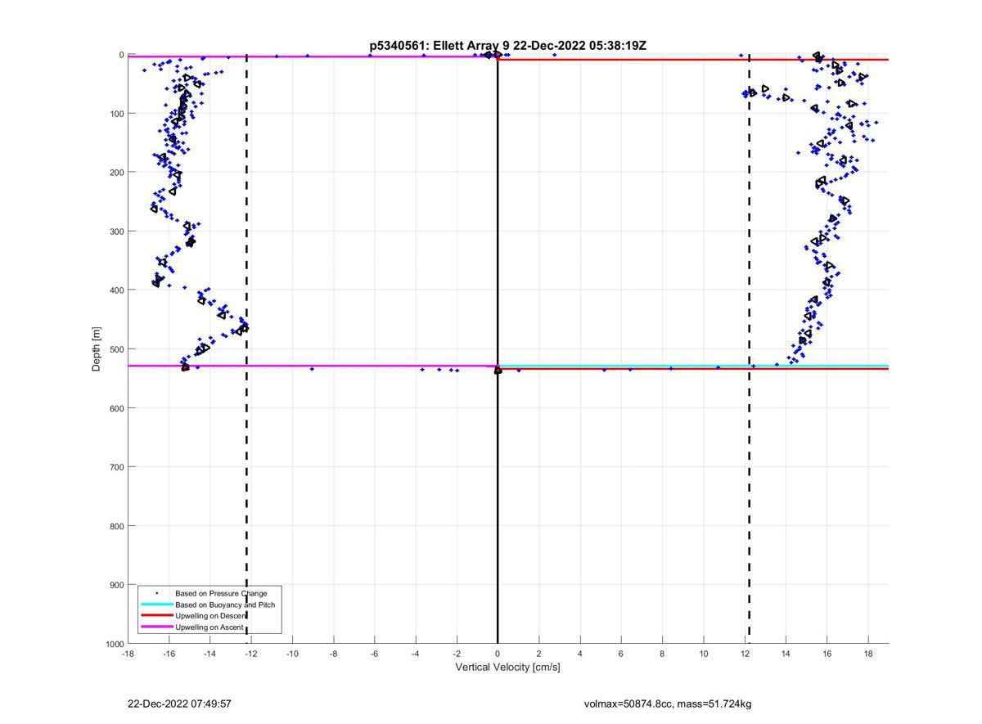Click x-axis tick label '-18'
982x724 pixels.
pos(128,654)
